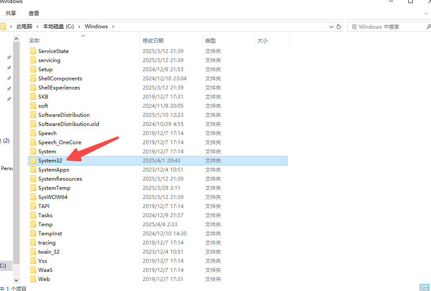Screen dimensions: 431x291
Task: Expand chevron after 本地磁盘 (C:) breadcrumb
Action: (80, 26)
